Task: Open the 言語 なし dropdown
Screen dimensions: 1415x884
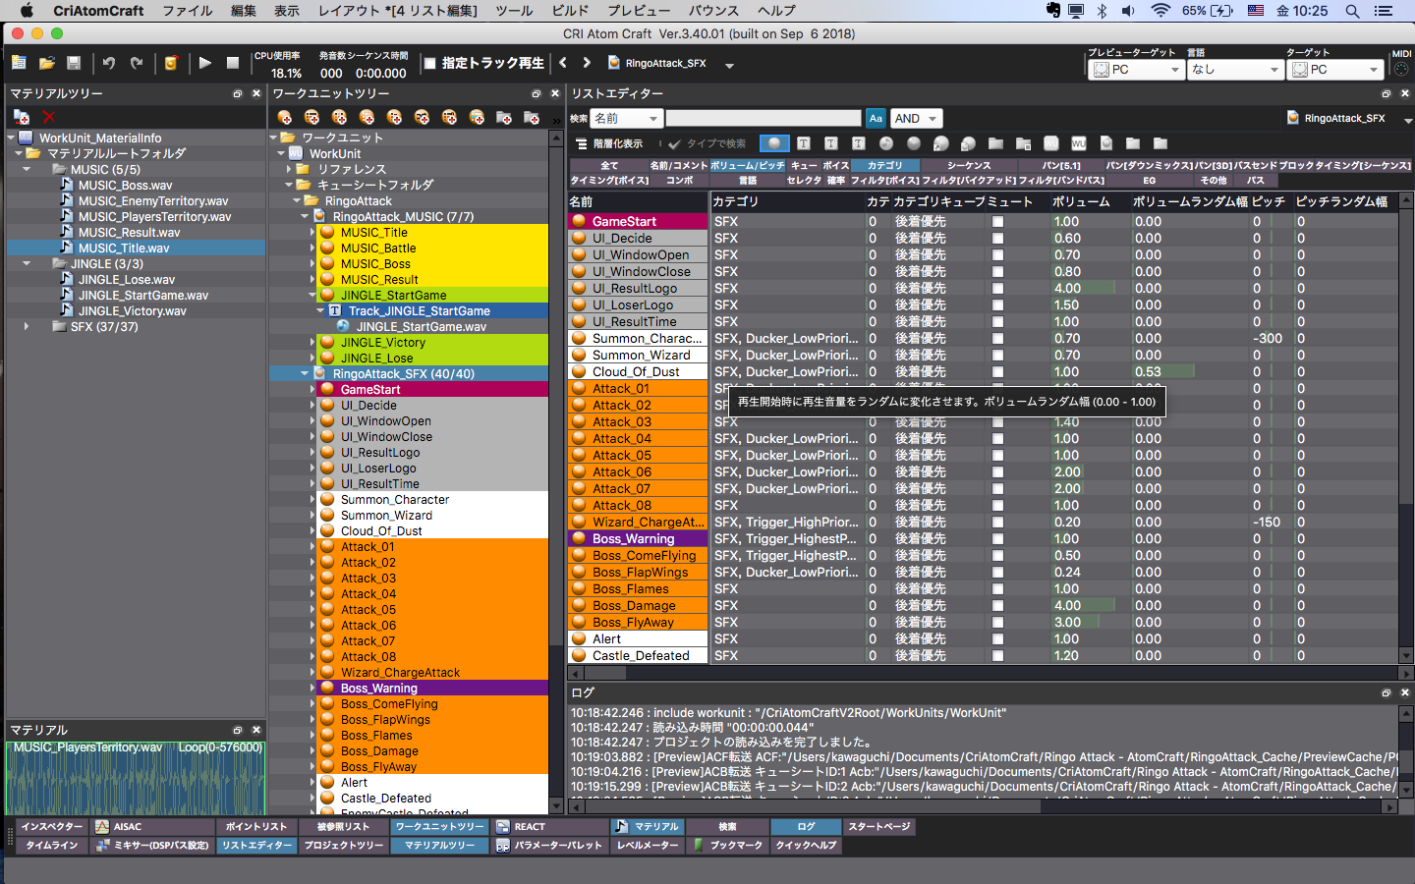Action: (x=1236, y=70)
